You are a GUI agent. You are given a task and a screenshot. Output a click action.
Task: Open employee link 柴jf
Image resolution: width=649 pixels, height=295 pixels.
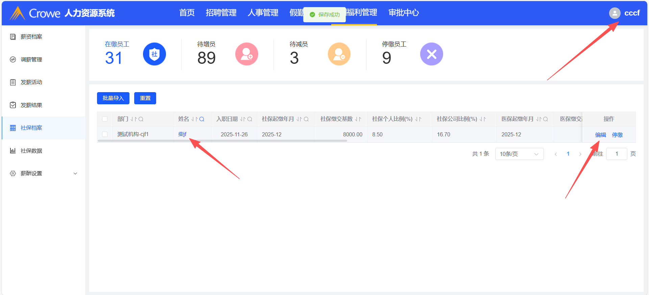coord(182,134)
